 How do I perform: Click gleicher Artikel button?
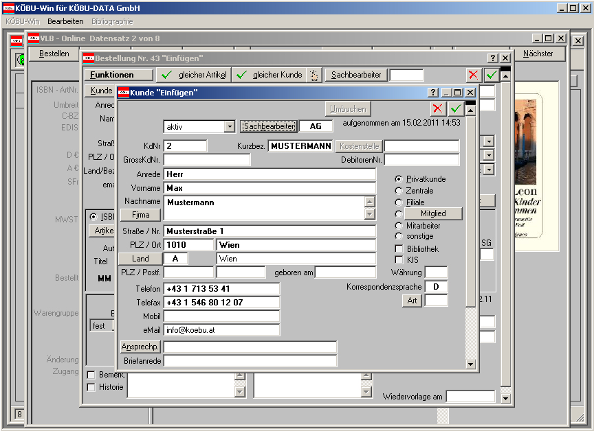(x=194, y=75)
